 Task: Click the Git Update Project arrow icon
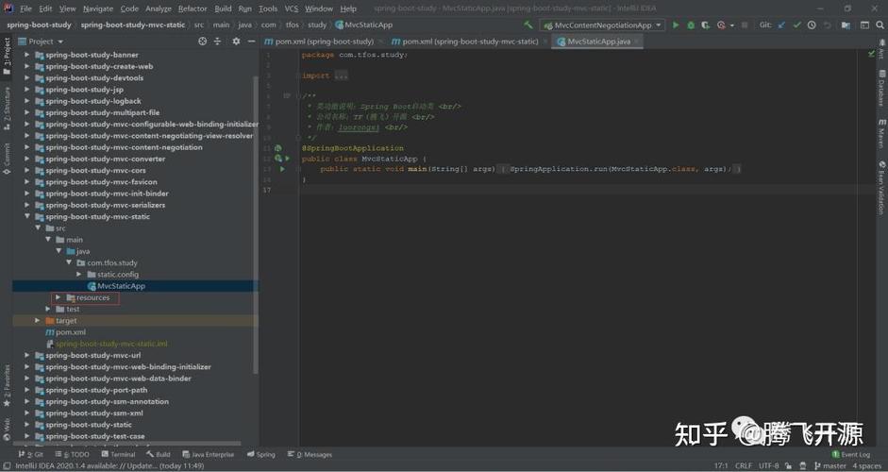(x=782, y=25)
